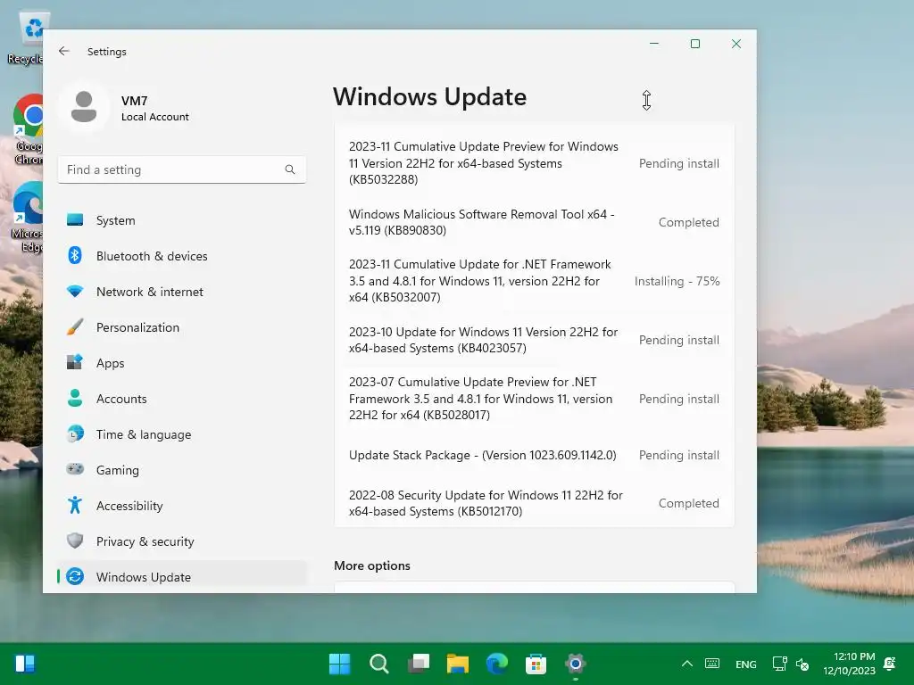Launch File Explorer from the taskbar
Image resolution: width=914 pixels, height=685 pixels.
(458, 664)
